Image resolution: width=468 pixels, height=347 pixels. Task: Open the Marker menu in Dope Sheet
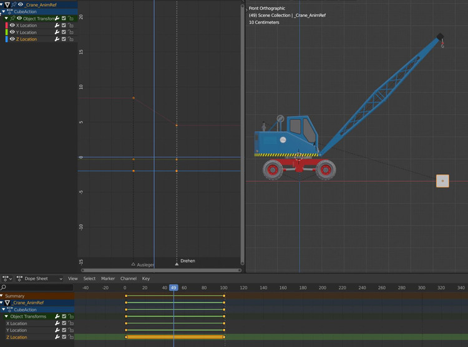click(x=108, y=278)
